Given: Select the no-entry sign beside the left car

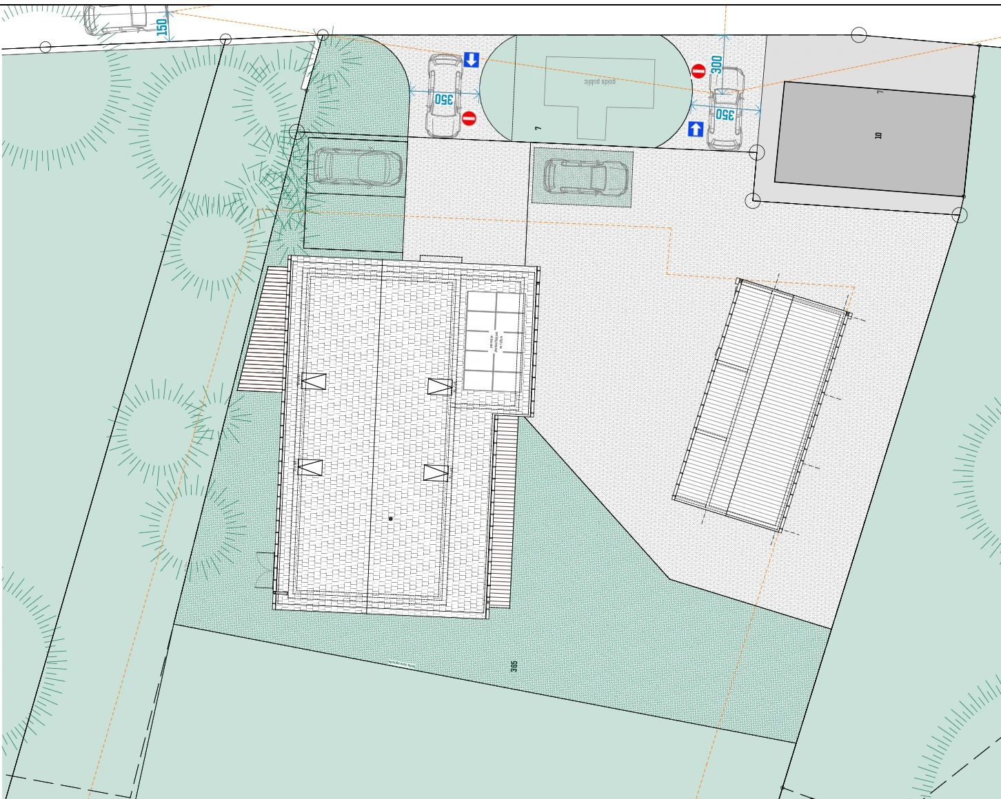Looking at the screenshot, I should 469,118.
